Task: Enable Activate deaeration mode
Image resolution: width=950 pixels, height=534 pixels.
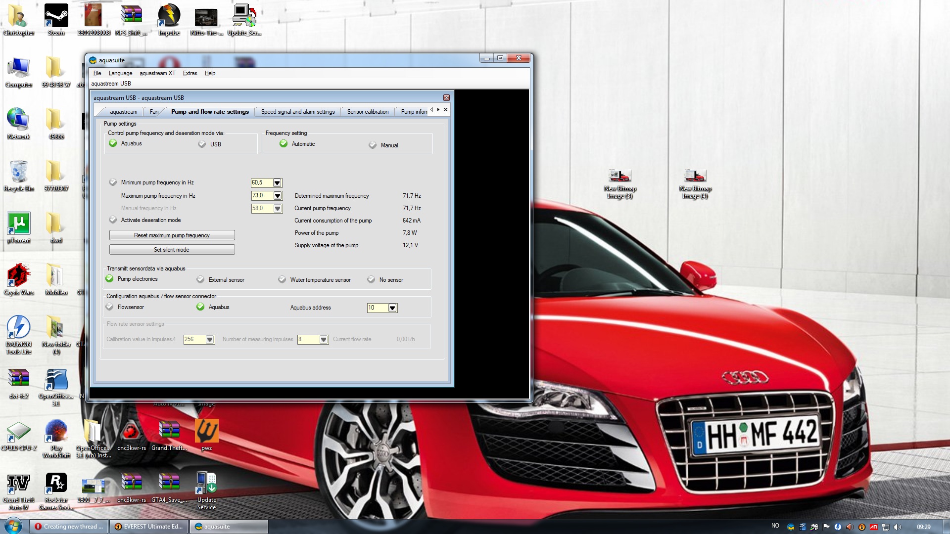Action: click(x=113, y=220)
